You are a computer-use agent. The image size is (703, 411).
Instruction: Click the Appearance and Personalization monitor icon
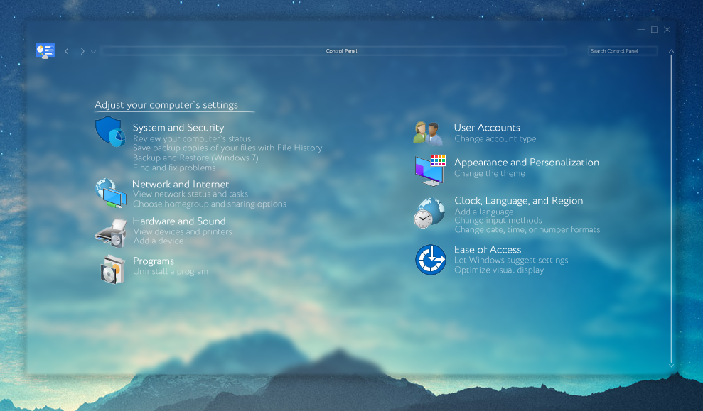click(x=430, y=170)
